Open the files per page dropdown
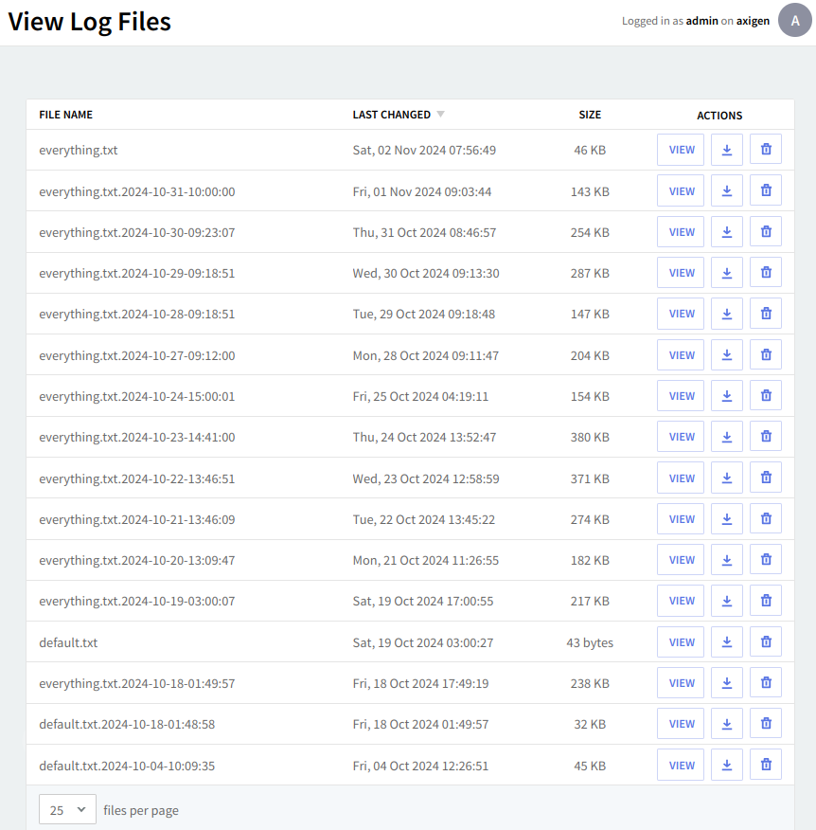The height and width of the screenshot is (830, 816). pos(67,810)
